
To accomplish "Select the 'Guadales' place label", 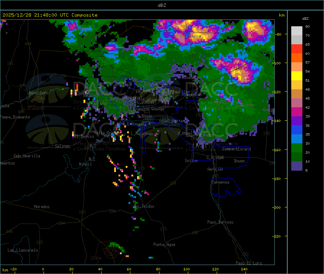I will pos(192,77).
